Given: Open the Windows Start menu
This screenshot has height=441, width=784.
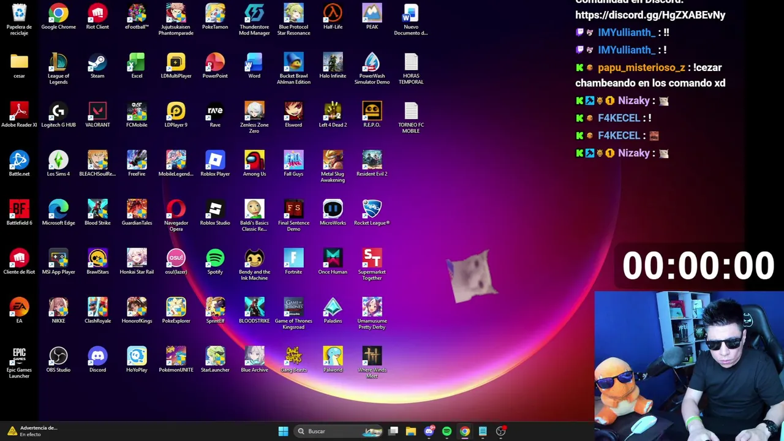Looking at the screenshot, I should (283, 431).
